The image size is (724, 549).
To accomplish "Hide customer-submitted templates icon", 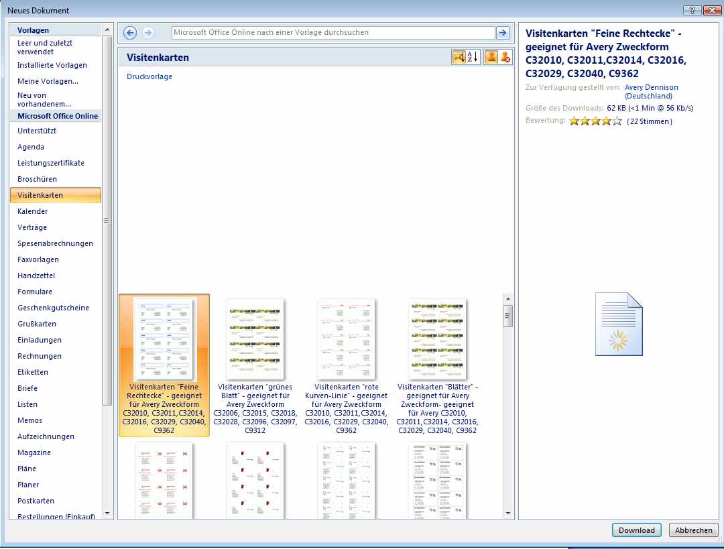I will [x=505, y=57].
